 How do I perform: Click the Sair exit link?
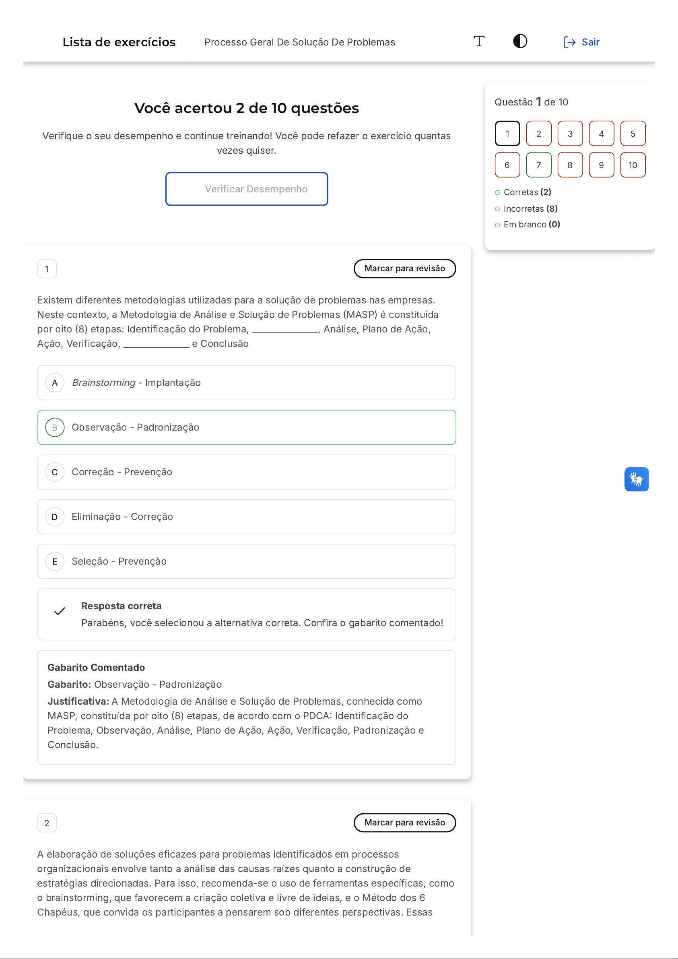coord(581,42)
